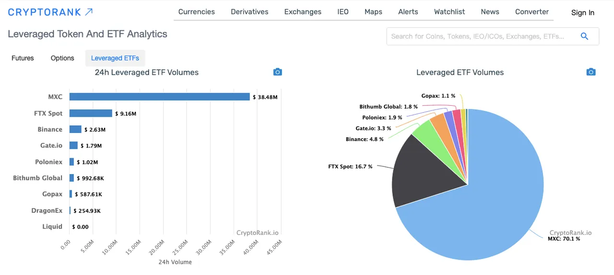This screenshot has width=614, height=275.
Task: Click the 'Gate.io: 3.3 %' pie label
Action: click(373, 128)
